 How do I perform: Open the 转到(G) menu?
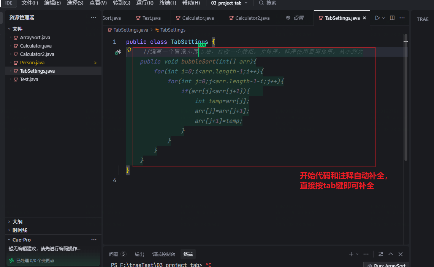tap(122, 3)
